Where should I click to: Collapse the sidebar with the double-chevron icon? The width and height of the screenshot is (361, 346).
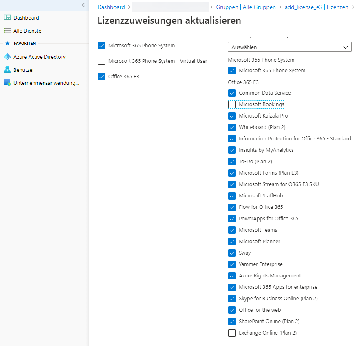pos(84,5)
